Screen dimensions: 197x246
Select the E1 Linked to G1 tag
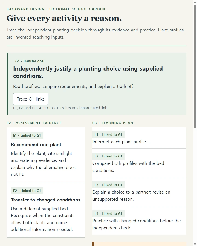tap(27, 136)
